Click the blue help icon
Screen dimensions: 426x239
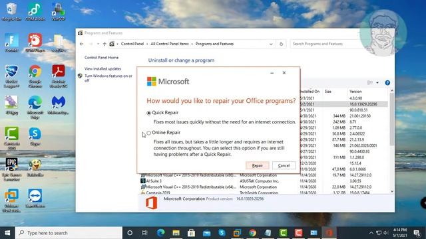pos(387,82)
